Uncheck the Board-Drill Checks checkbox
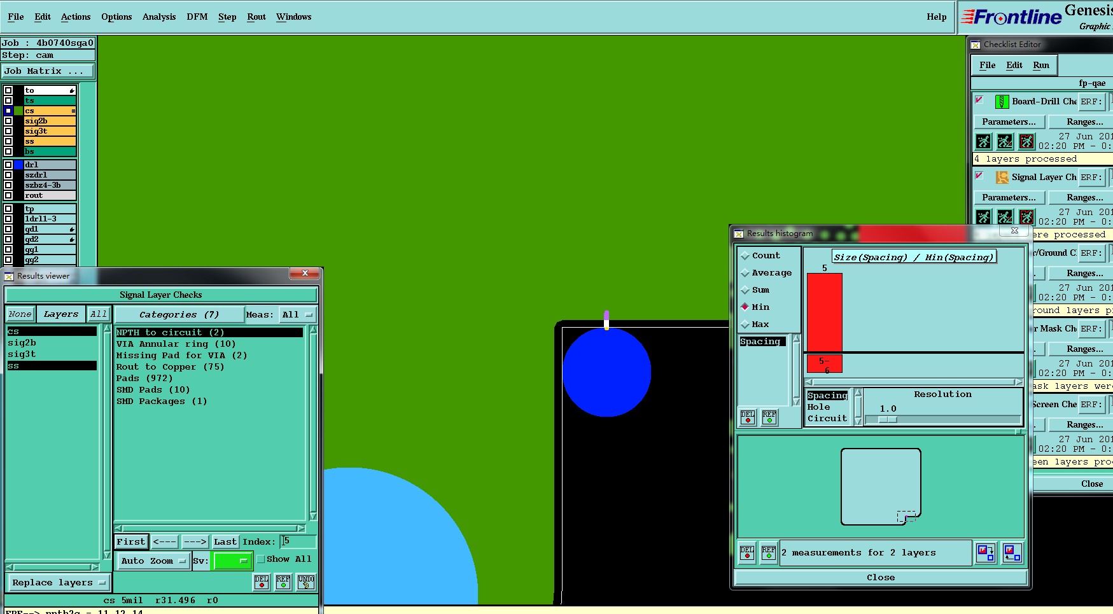Image resolution: width=1113 pixels, height=614 pixels. click(x=979, y=100)
